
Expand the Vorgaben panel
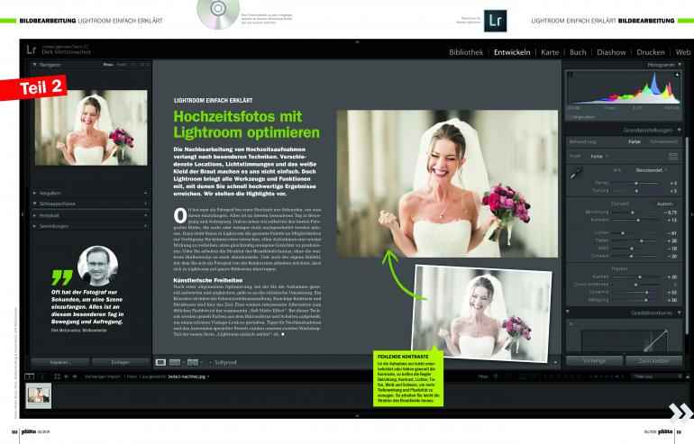34,193
